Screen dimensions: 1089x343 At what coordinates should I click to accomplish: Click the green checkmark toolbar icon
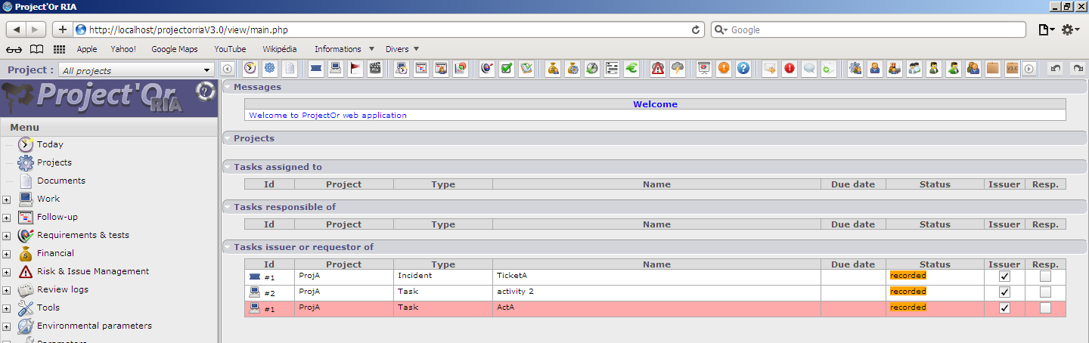coord(507,69)
